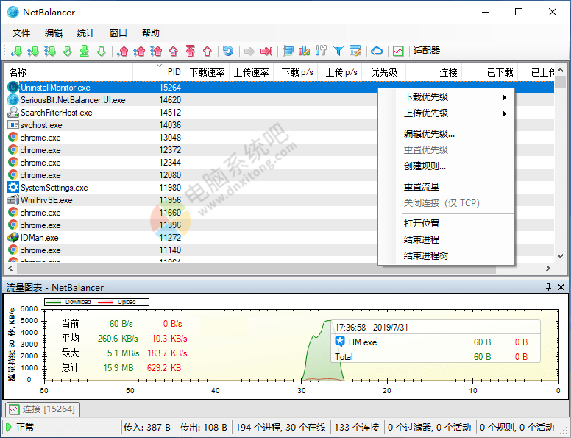Open the 文件 menu

[x=21, y=33]
